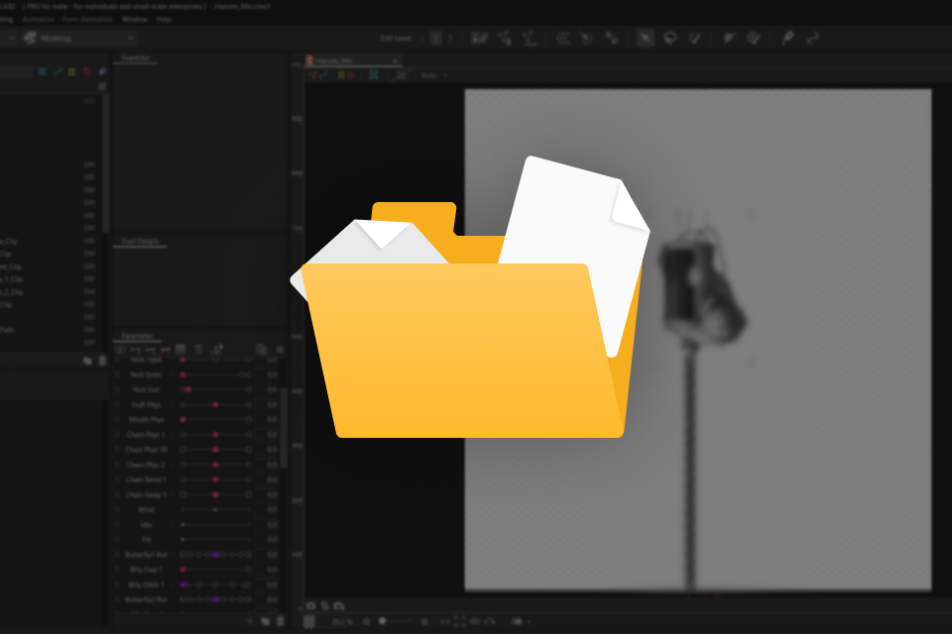
Task: Toggle the checkbox beside Chain Sway 1
Action: click(117, 495)
